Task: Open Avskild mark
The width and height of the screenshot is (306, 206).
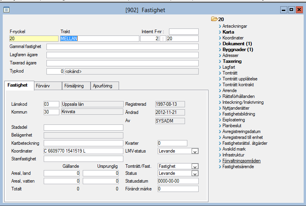Action: click(x=234, y=149)
